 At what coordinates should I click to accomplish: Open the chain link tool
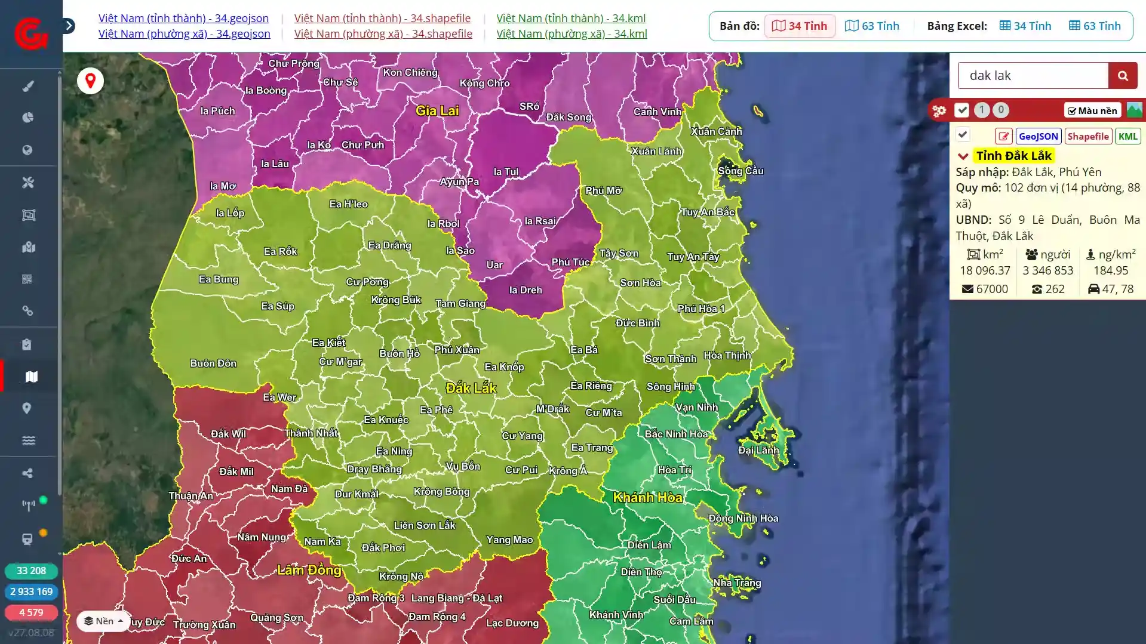27,311
